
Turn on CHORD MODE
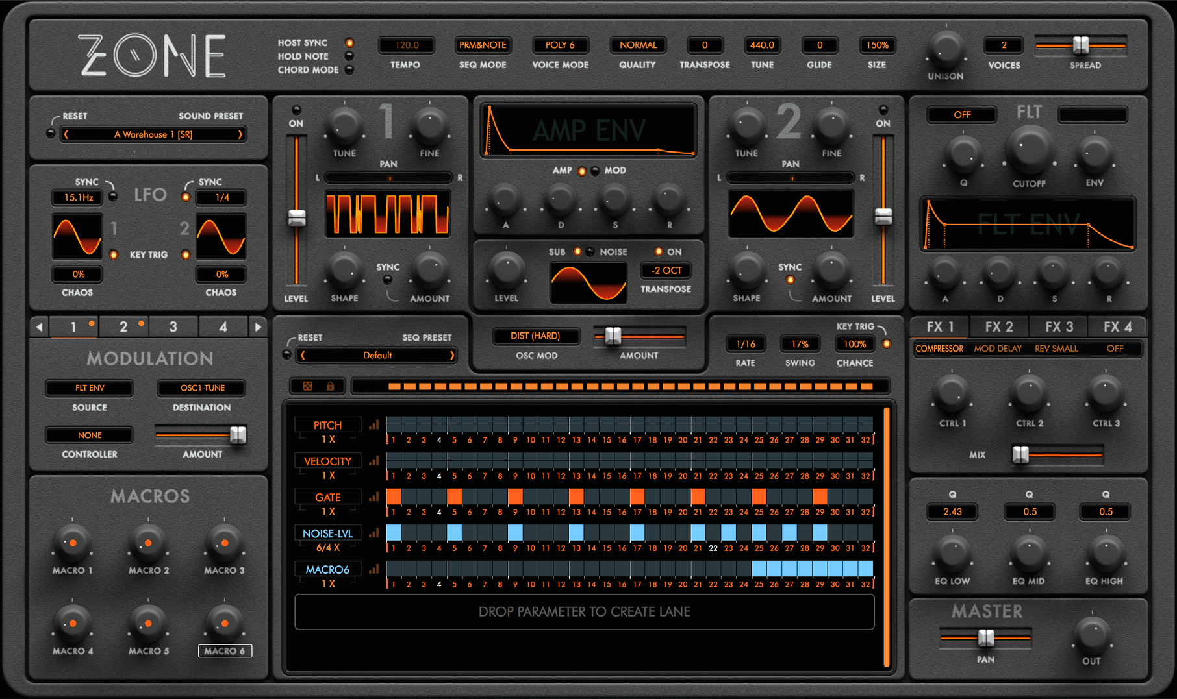click(x=349, y=70)
